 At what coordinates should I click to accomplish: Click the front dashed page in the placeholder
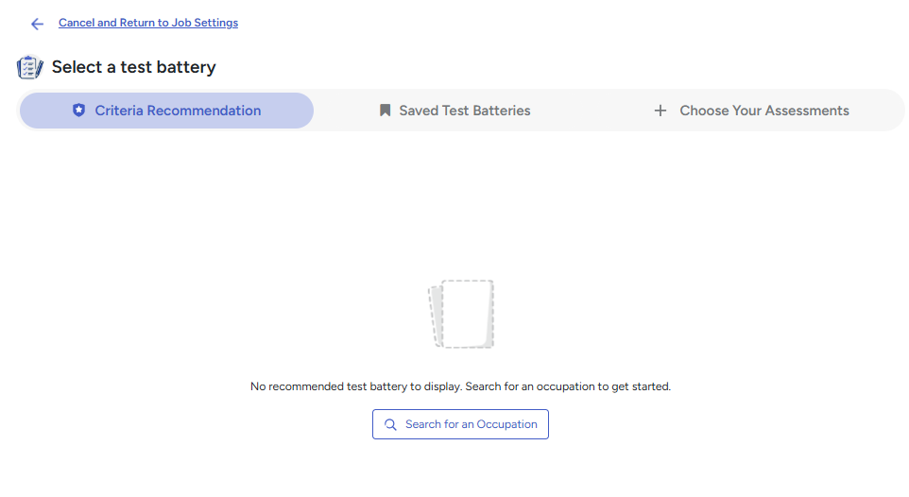468,314
